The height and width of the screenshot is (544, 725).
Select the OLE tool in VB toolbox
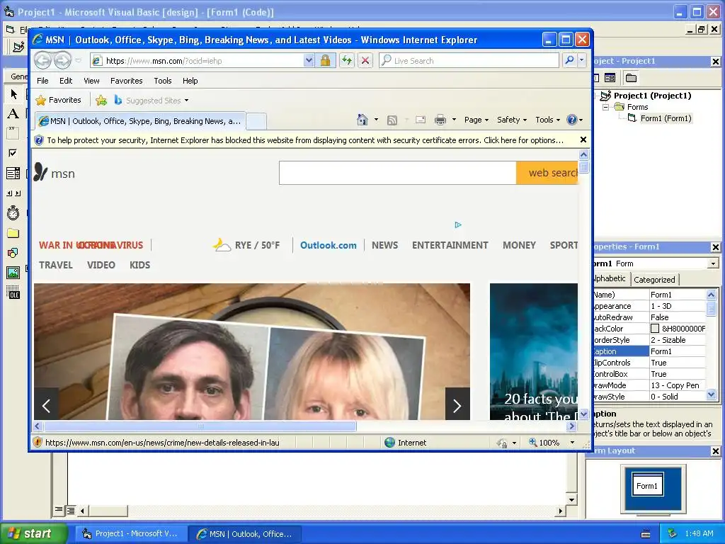pyautogui.click(x=13, y=293)
